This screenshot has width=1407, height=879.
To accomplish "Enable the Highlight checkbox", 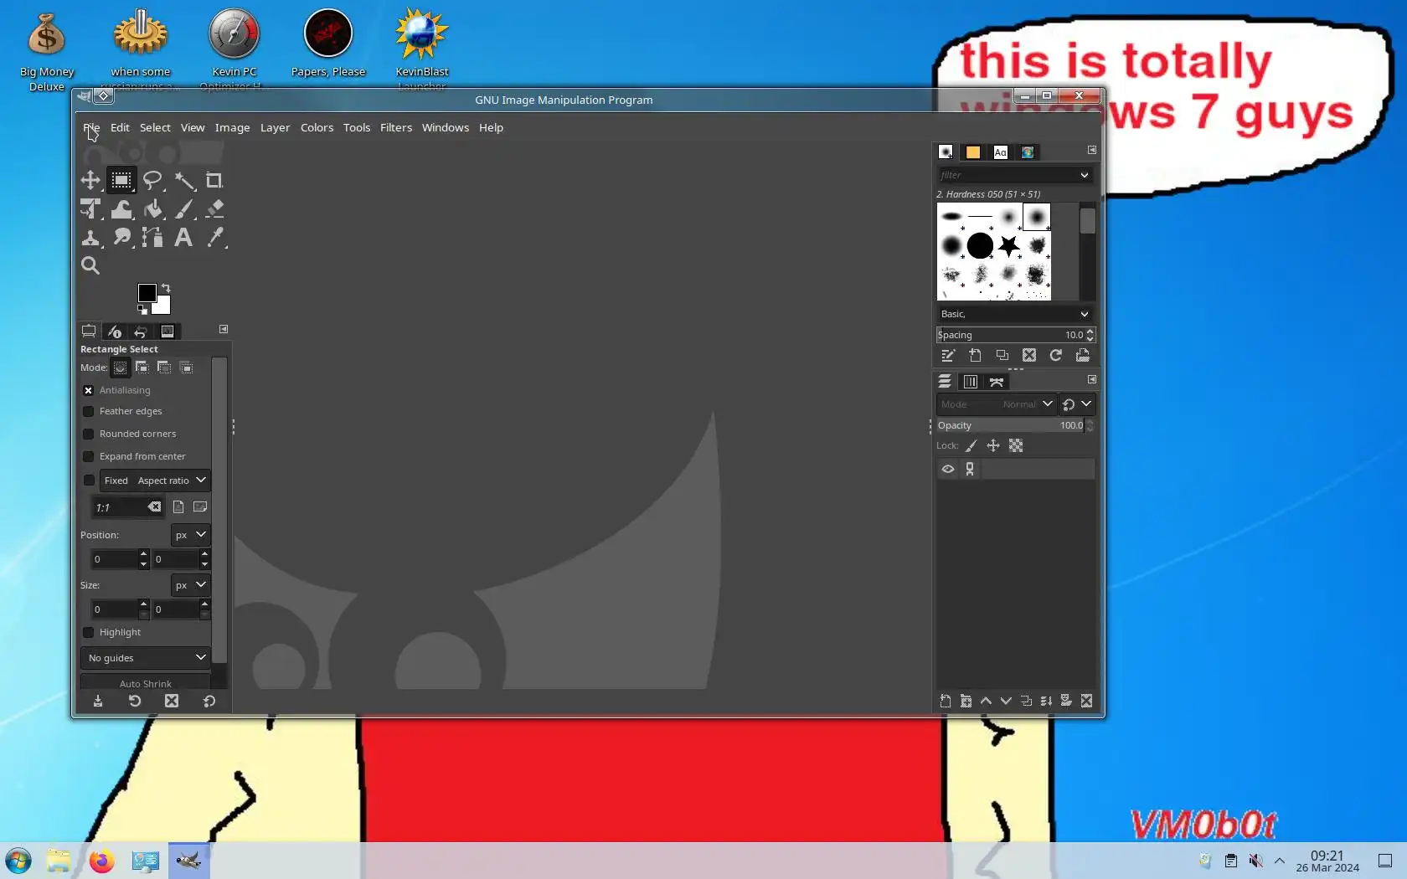I will click(89, 632).
